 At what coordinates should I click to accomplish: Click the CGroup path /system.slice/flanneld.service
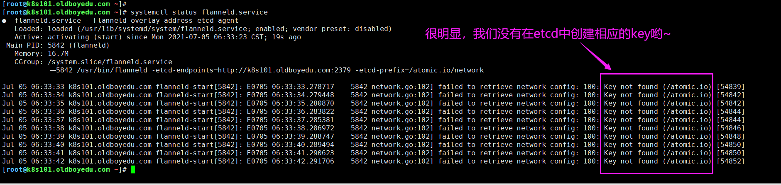[x=110, y=62]
